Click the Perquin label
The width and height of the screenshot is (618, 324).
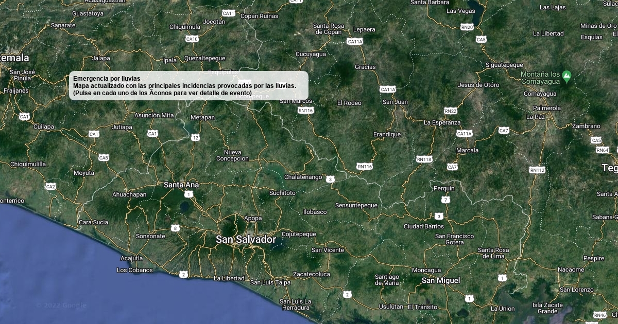444,188
